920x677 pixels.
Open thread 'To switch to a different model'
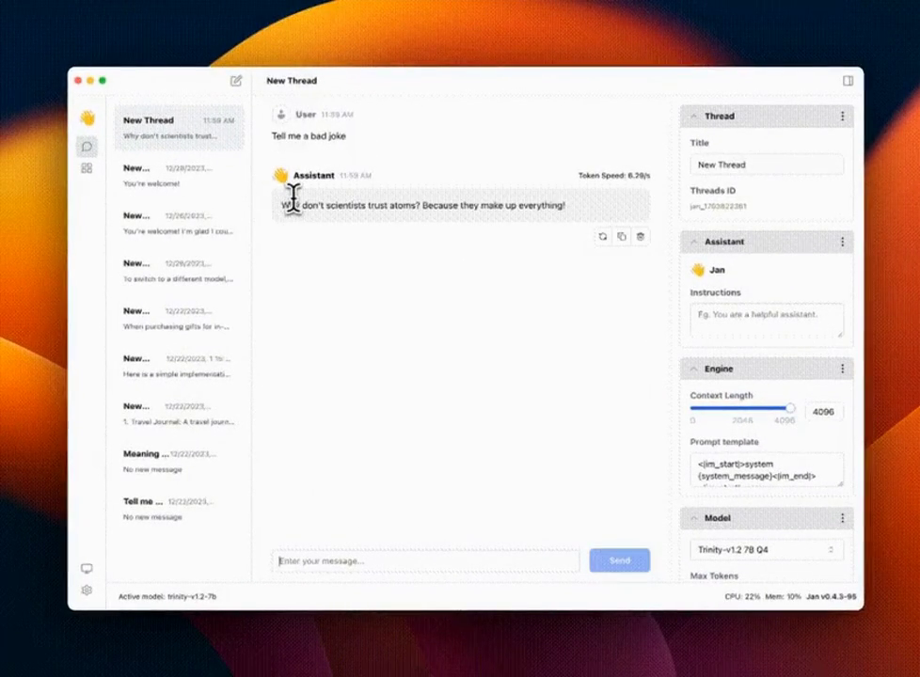pyautogui.click(x=179, y=271)
